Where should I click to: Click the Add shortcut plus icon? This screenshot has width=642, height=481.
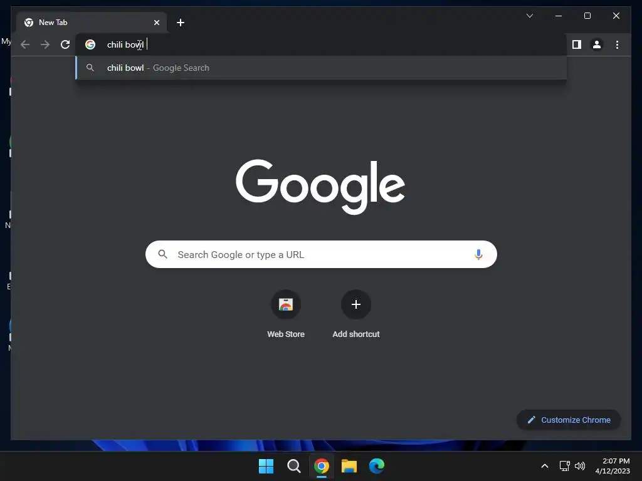pos(356,304)
